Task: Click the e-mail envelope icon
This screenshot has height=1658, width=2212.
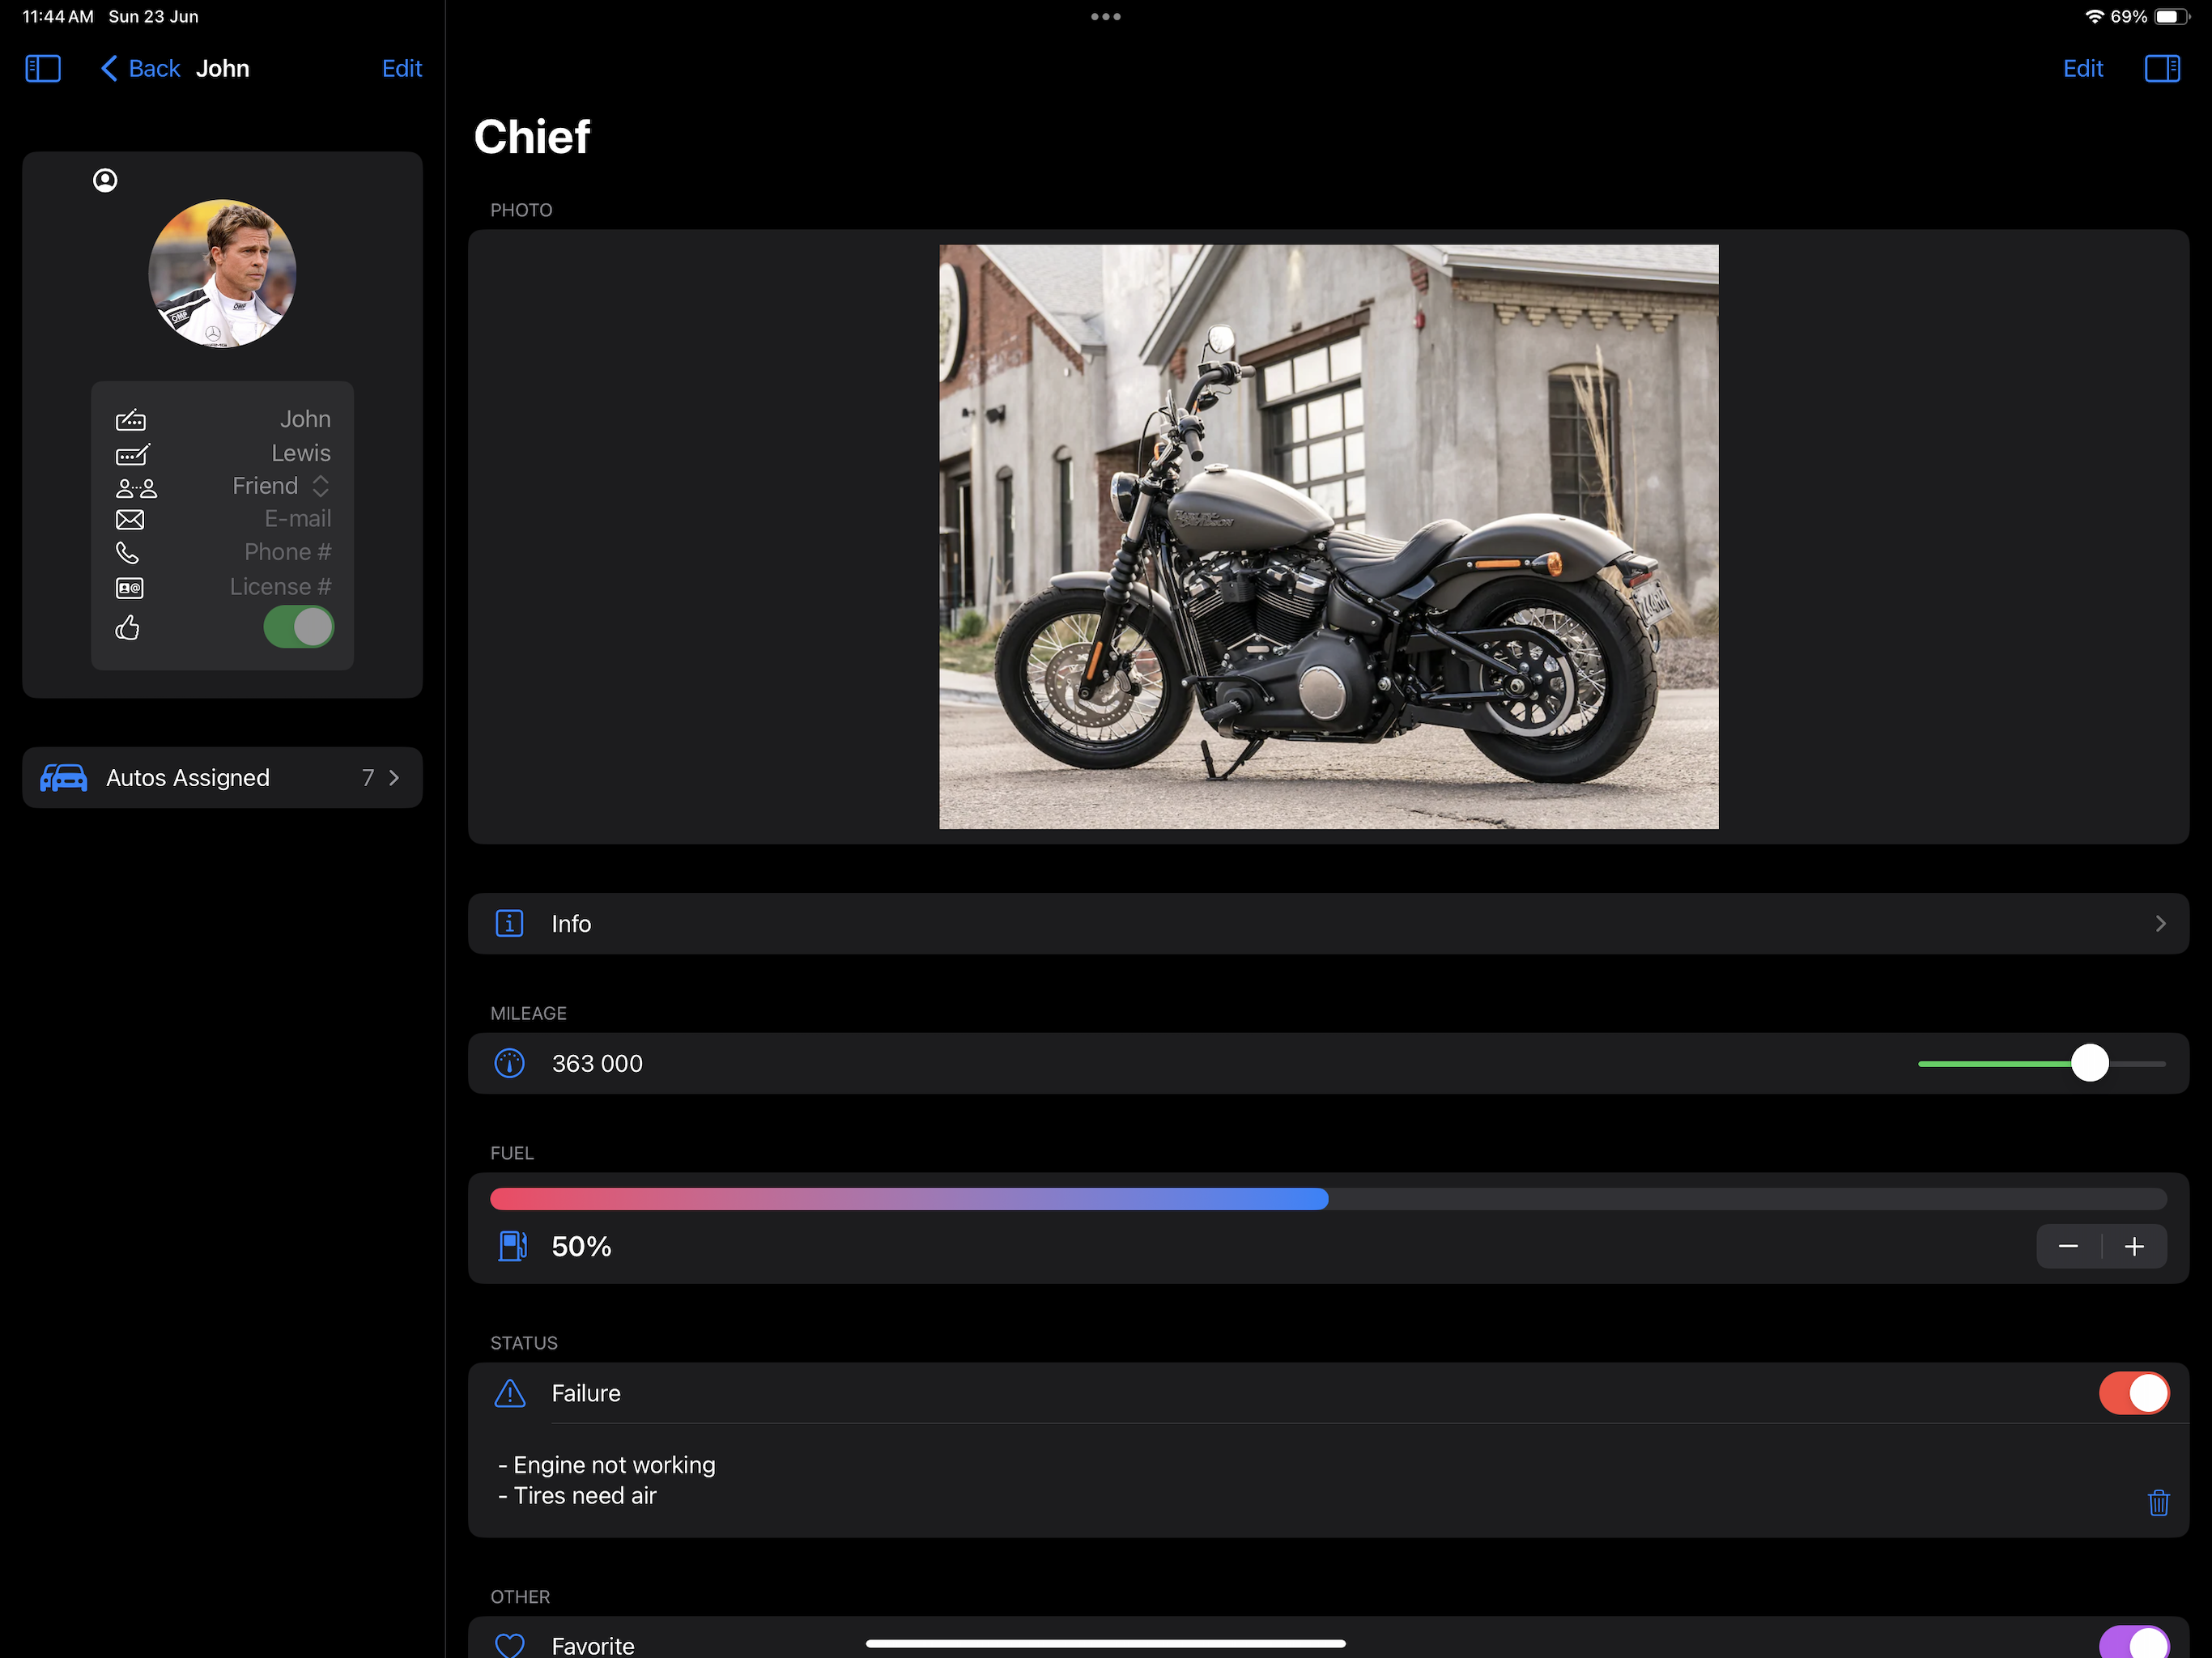Action: [x=130, y=520]
